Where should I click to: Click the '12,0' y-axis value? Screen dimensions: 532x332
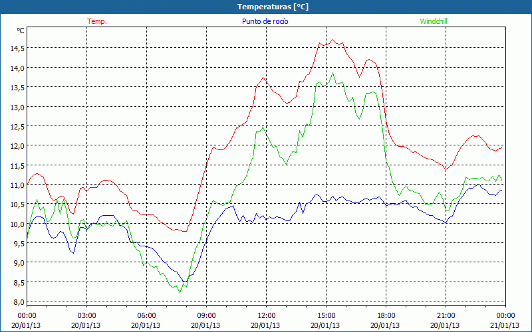tap(17, 146)
